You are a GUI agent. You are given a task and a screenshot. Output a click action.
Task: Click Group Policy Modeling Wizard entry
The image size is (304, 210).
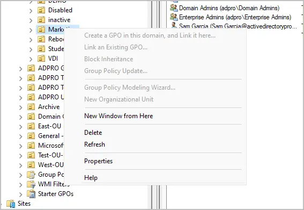130,88
